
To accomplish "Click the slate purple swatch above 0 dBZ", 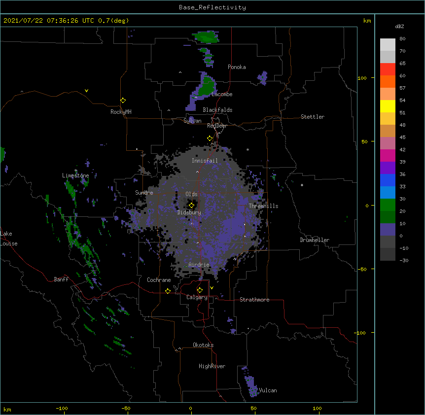I will tap(388, 230).
